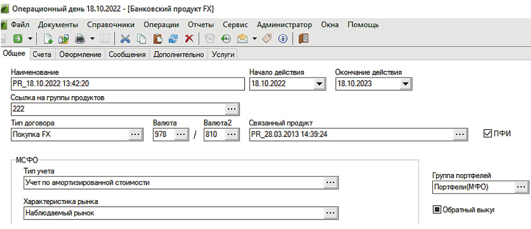Click the blue info circle icon
The image size is (531, 229).
coord(283,39)
